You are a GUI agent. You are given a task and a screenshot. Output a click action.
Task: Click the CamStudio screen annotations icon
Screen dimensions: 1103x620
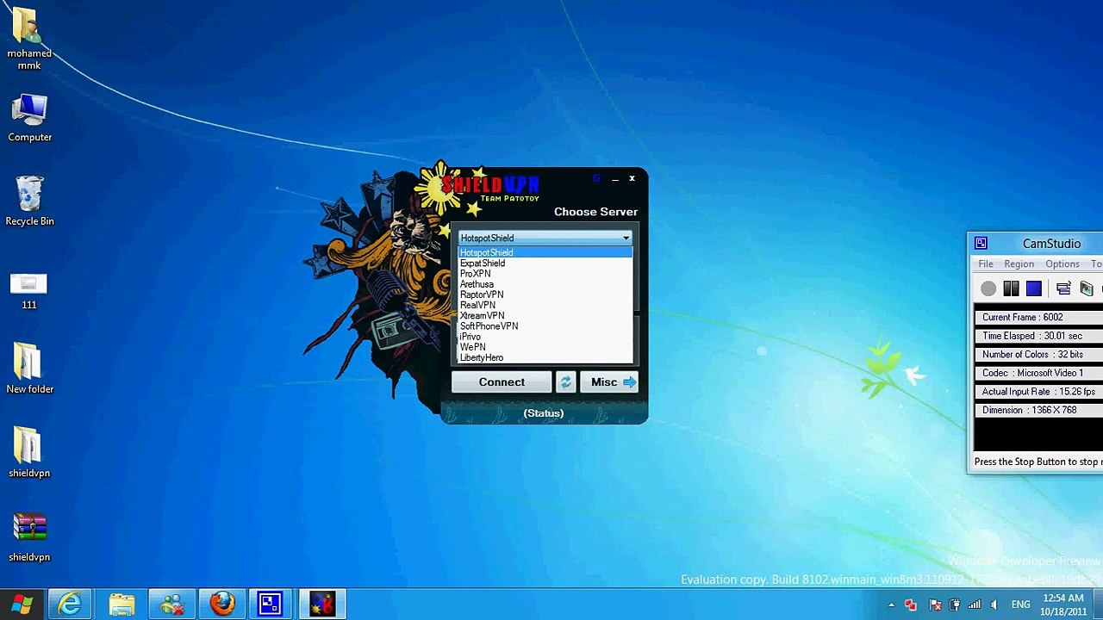click(1087, 288)
